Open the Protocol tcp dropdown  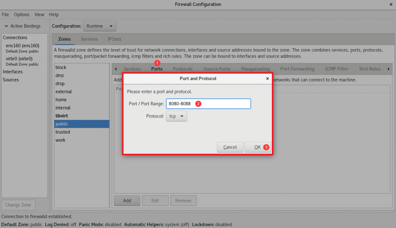pos(176,116)
